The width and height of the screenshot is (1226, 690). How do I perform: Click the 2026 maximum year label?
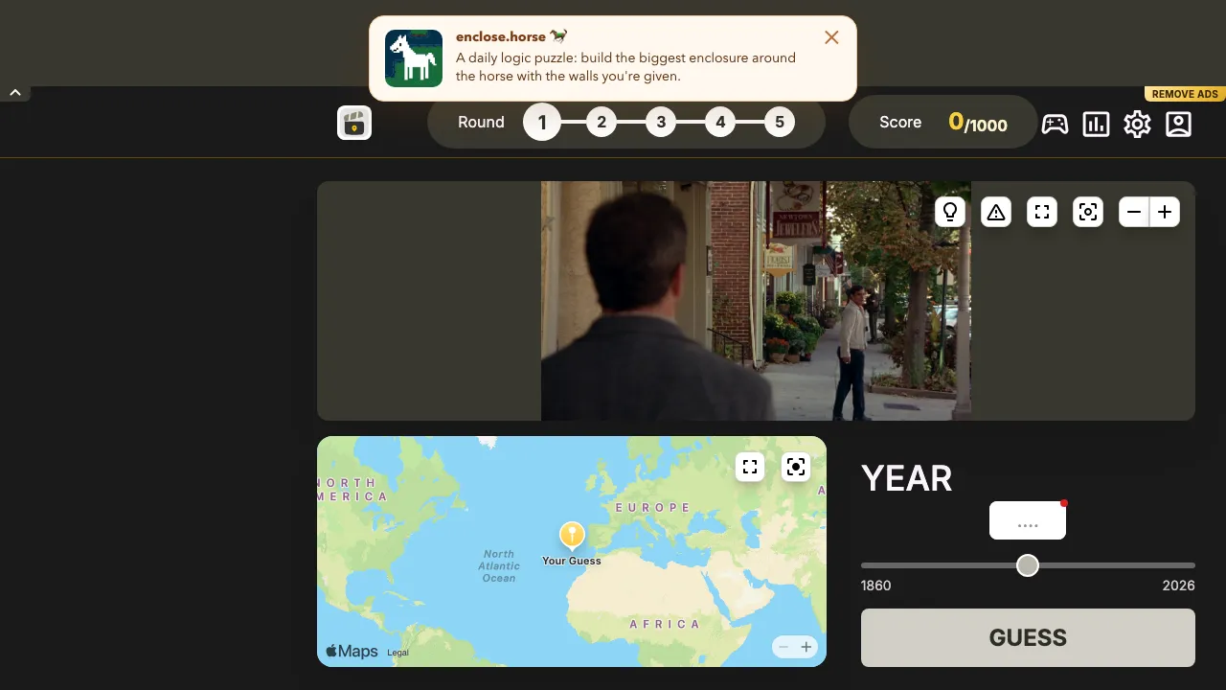[x=1179, y=586]
